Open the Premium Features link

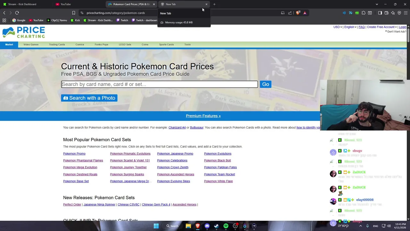click(203, 116)
